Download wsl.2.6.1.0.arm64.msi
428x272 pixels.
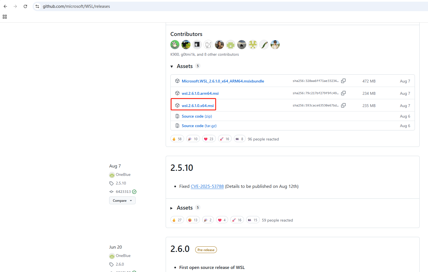(x=200, y=93)
